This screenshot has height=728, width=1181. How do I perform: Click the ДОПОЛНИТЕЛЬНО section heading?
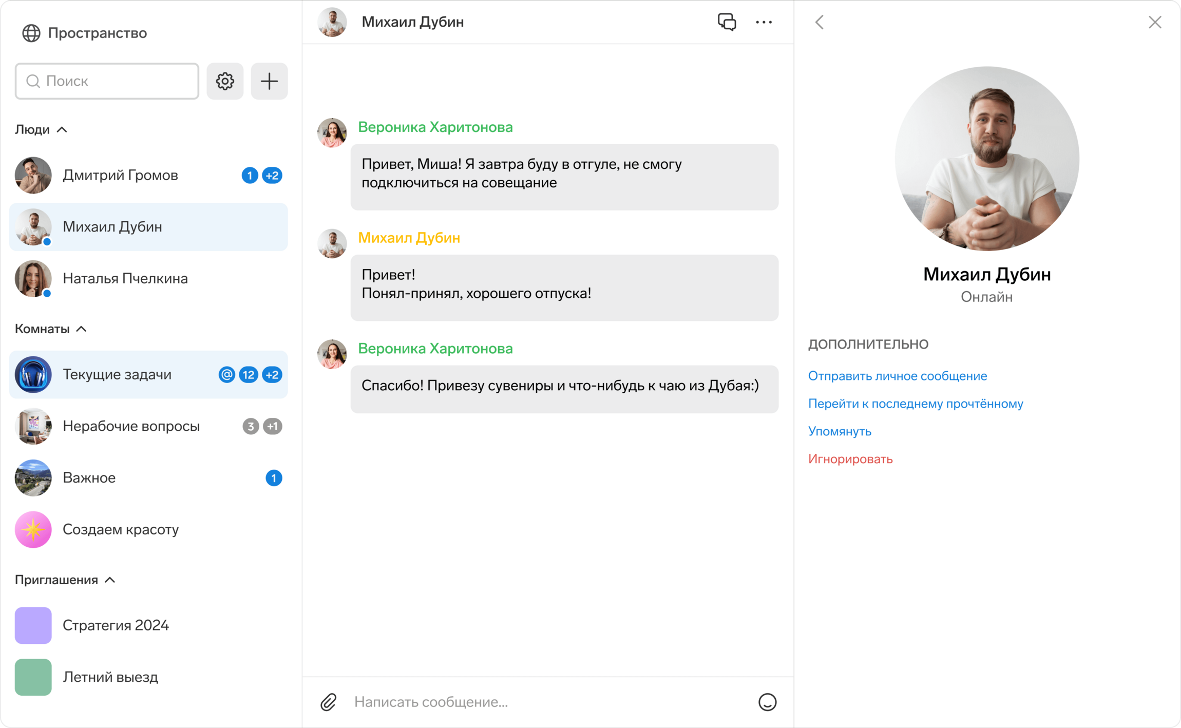point(868,344)
